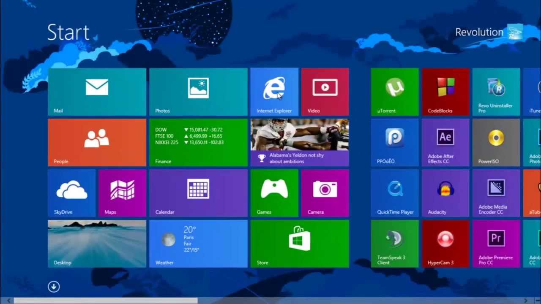
Task: Launch Adobe After Effects CC tile
Action: pos(445,142)
